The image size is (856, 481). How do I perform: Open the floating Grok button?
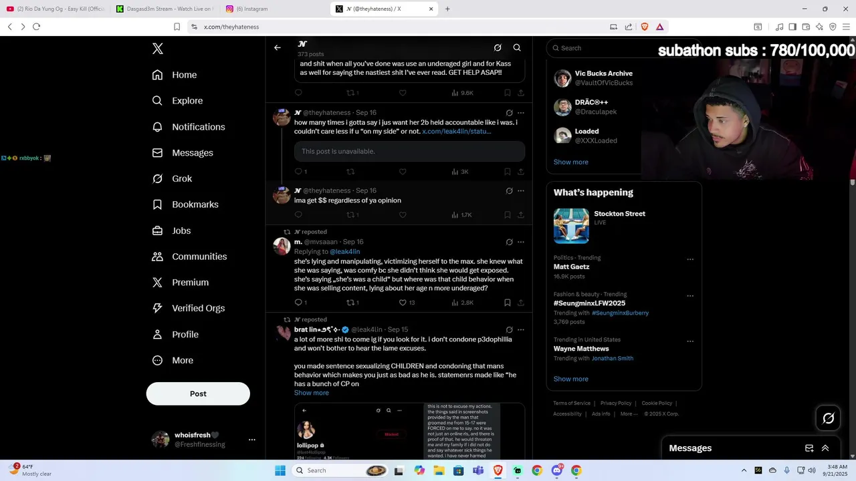(828, 418)
